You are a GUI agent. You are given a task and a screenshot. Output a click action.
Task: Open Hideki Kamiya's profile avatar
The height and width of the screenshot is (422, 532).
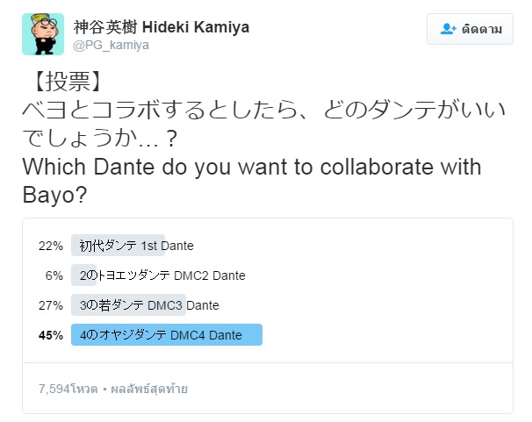tap(43, 34)
